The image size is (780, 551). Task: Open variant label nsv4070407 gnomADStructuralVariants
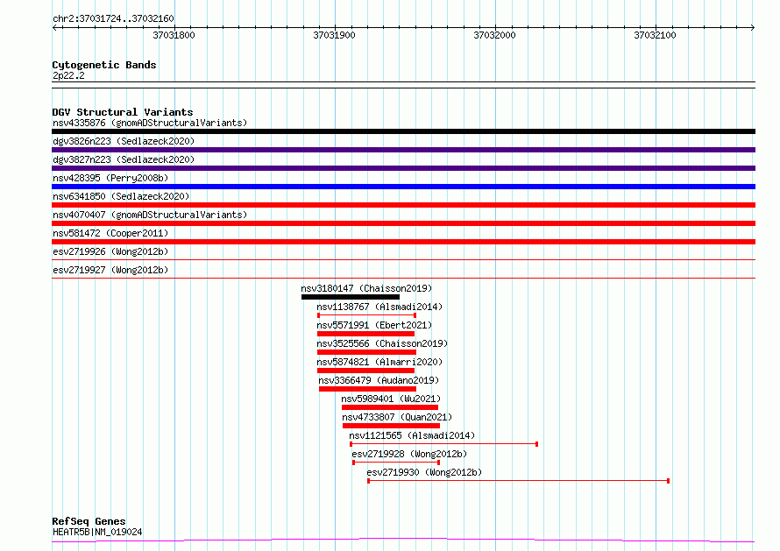(x=150, y=215)
